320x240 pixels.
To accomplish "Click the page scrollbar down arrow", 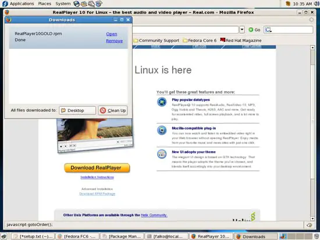I will 312,218.
